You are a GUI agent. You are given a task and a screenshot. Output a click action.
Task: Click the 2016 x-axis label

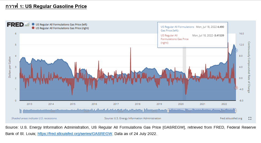click(x=94, y=104)
